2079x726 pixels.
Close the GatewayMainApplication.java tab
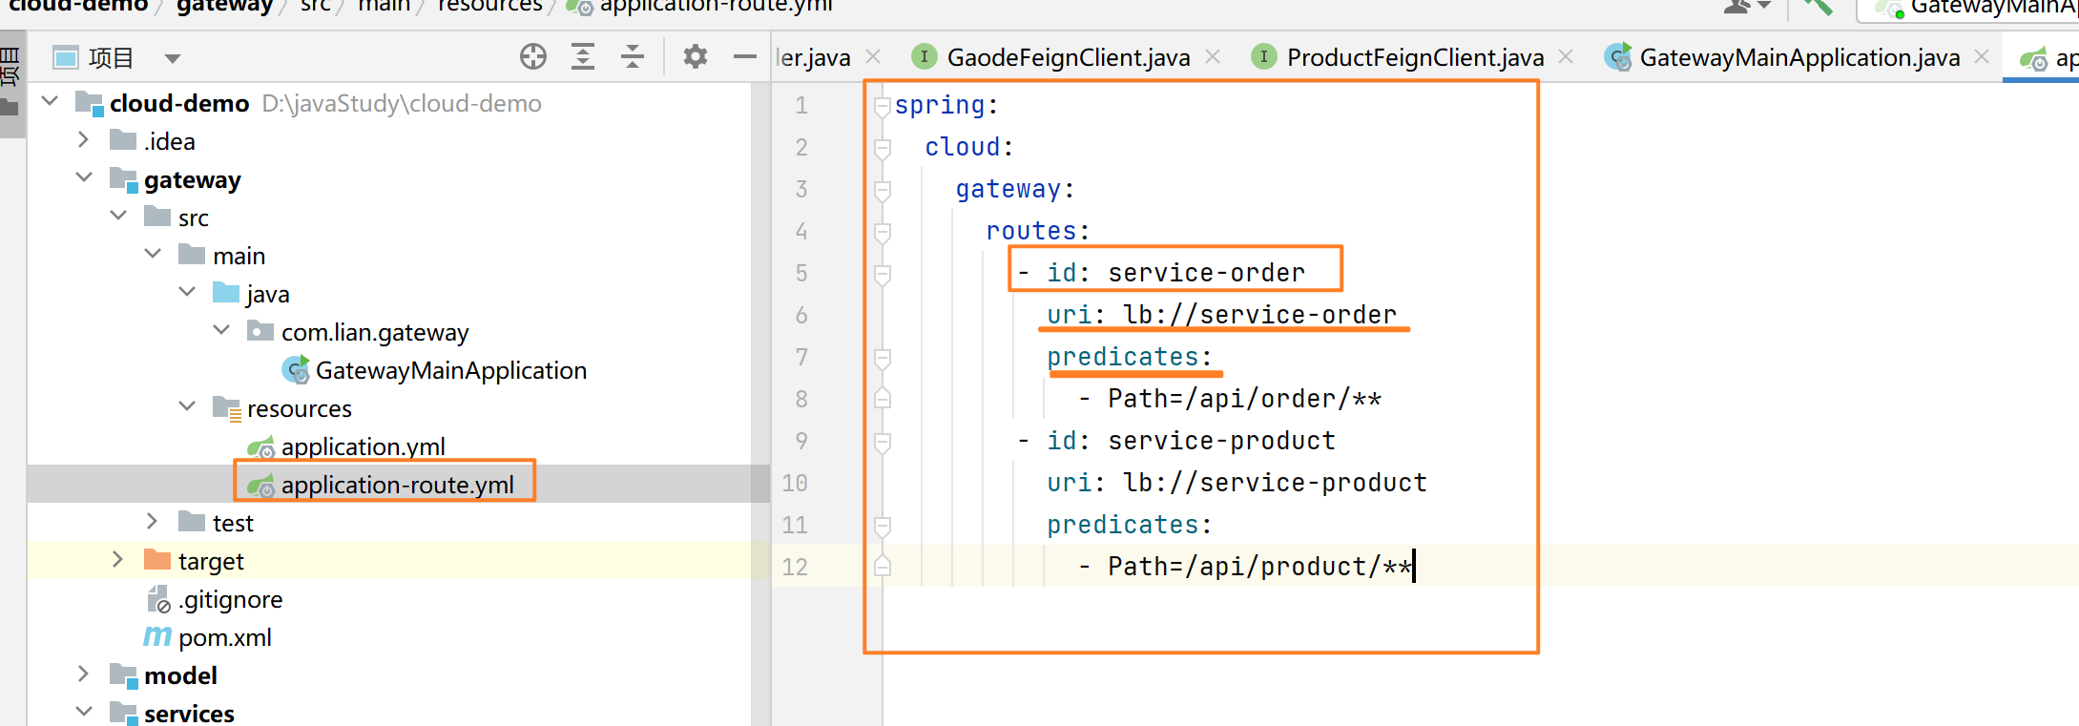(1982, 56)
